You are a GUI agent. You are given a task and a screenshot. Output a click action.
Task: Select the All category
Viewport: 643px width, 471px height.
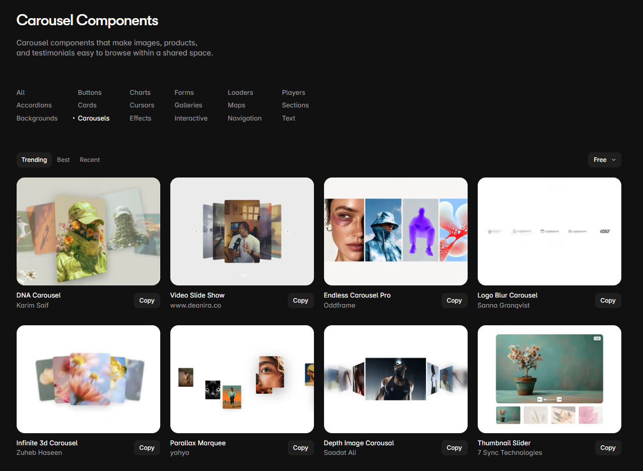tap(21, 93)
